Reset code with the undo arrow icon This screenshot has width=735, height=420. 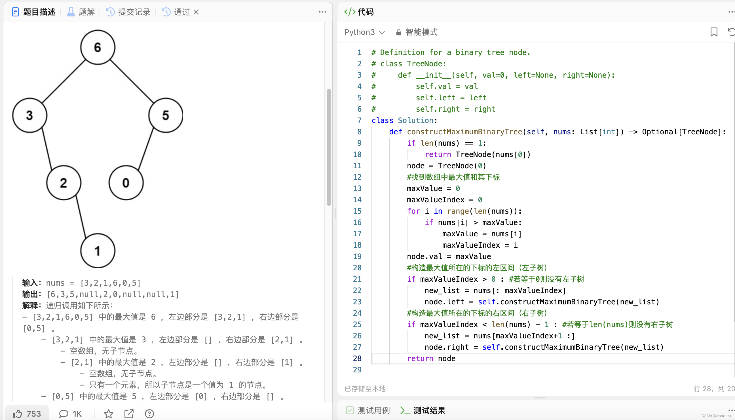731,32
